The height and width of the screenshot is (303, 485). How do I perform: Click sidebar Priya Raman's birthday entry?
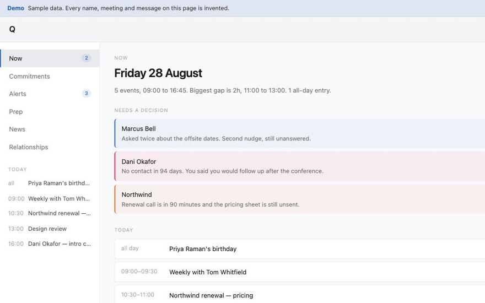[50, 183]
